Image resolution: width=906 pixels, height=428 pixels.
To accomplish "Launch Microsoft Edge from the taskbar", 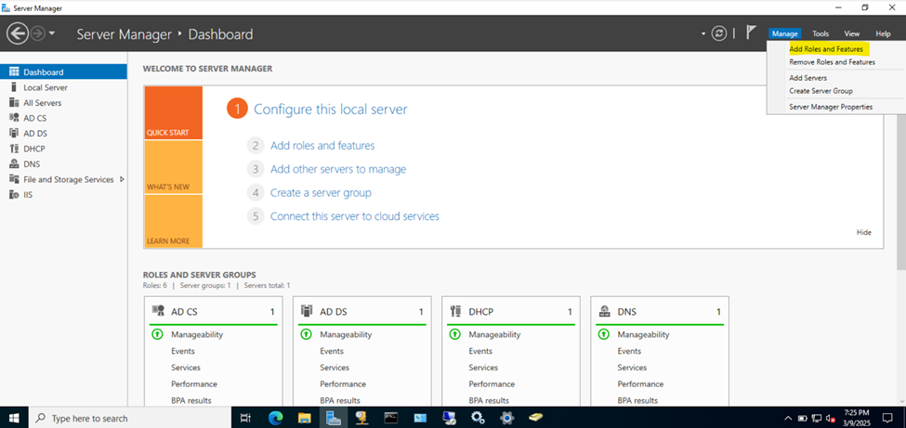I will [x=276, y=418].
